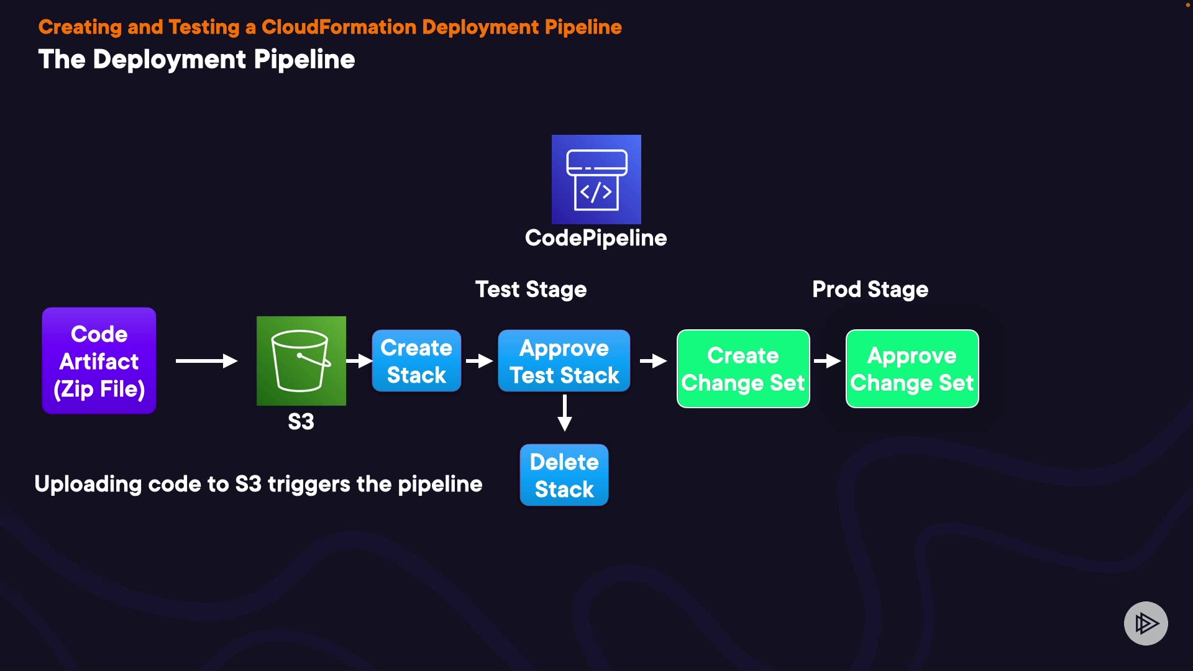Click arrow between the two green Change Set boxes

pyautogui.click(x=827, y=360)
